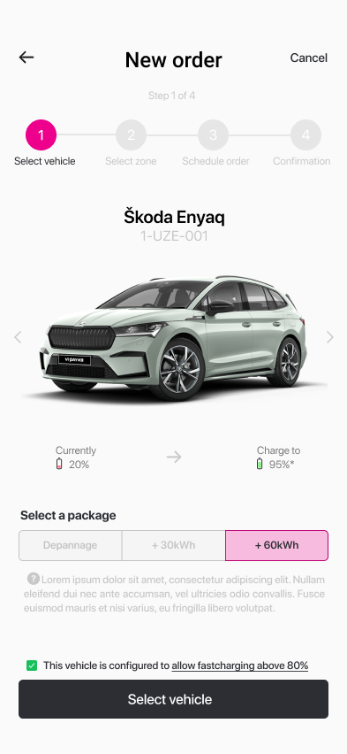This screenshot has width=347, height=754.
Task: Click the step 1 pink circle
Action: tap(41, 135)
